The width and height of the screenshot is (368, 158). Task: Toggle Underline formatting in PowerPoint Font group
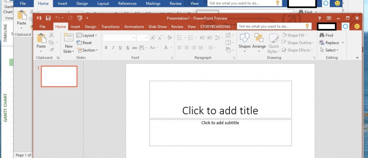[x=120, y=48]
